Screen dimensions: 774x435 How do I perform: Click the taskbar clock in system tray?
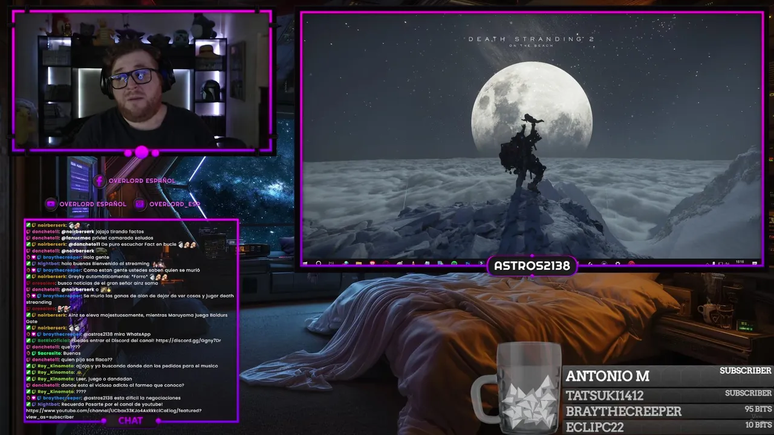point(740,263)
